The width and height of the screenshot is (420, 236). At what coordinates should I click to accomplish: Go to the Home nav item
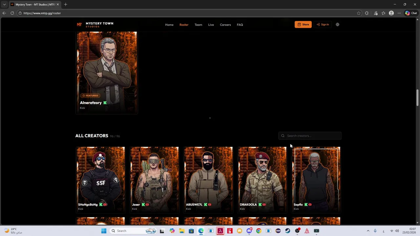tap(169, 25)
